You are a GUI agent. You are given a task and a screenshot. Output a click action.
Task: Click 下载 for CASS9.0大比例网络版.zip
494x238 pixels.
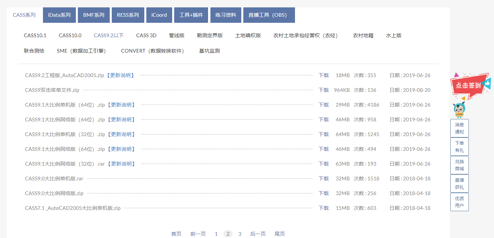pos(324,193)
